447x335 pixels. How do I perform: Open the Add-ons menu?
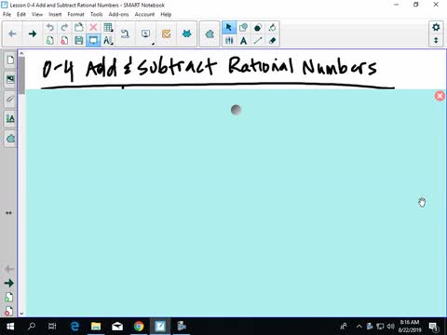(x=118, y=14)
